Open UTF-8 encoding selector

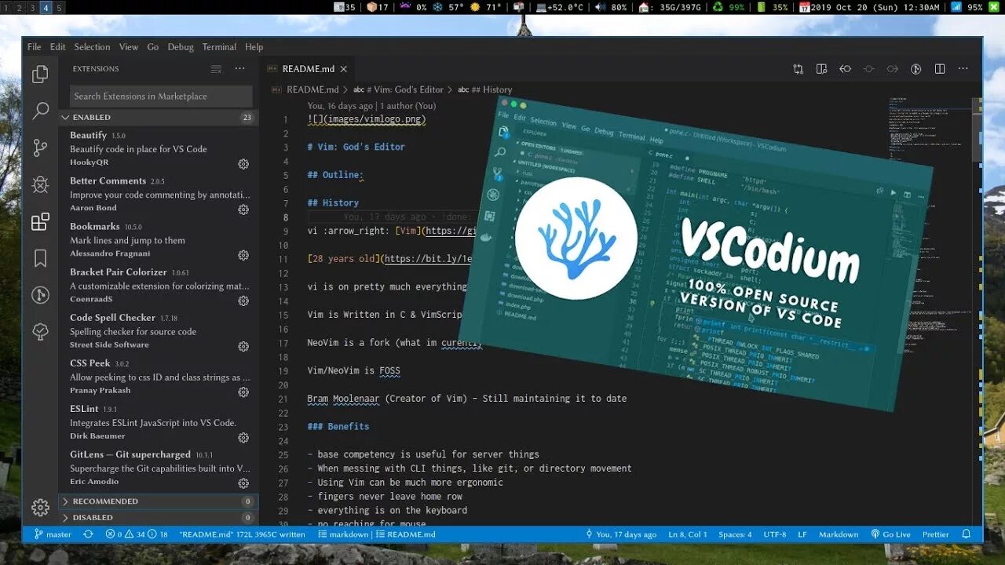click(x=774, y=534)
